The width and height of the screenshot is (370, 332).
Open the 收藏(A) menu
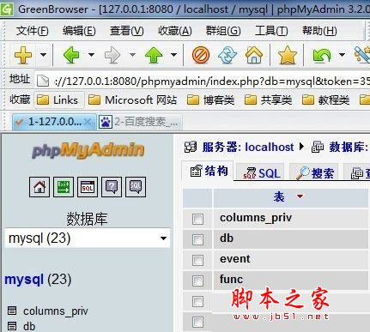tap(174, 31)
